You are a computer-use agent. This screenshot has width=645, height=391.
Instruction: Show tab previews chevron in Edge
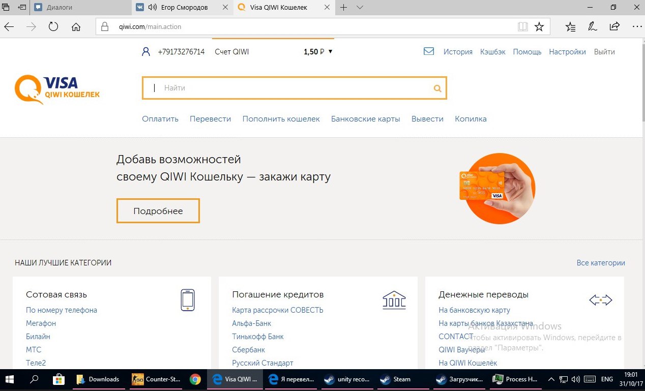click(x=360, y=8)
